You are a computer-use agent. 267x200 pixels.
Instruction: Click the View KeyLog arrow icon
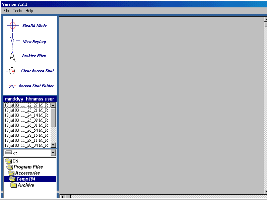click(x=12, y=42)
